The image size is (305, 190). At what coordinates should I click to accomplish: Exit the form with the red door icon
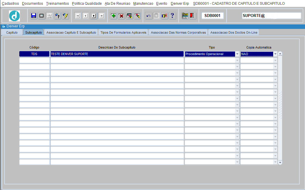(x=192, y=15)
